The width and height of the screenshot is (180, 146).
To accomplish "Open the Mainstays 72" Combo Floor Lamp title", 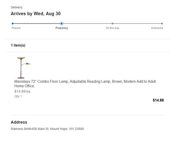I will [85, 83].
